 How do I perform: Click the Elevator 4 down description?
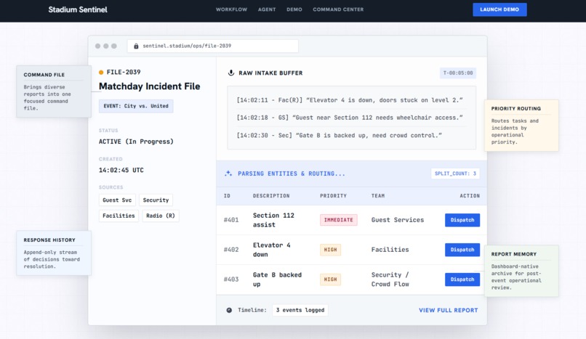click(272, 250)
